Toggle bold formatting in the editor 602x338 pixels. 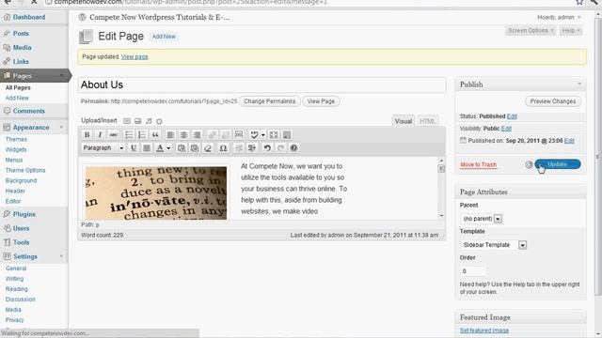[87, 135]
